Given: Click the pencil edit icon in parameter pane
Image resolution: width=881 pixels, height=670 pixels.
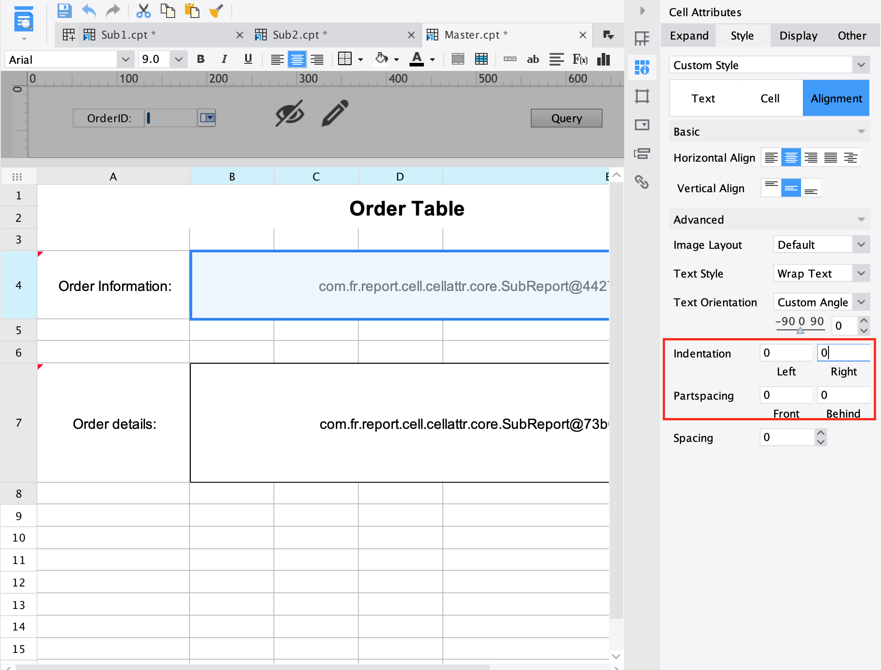Looking at the screenshot, I should pyautogui.click(x=335, y=113).
